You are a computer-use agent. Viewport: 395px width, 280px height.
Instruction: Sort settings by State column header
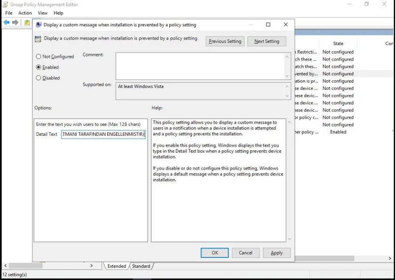(x=338, y=44)
